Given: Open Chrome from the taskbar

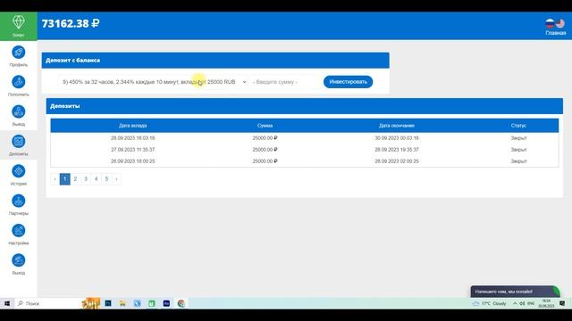Looking at the screenshot, I should coord(181,303).
